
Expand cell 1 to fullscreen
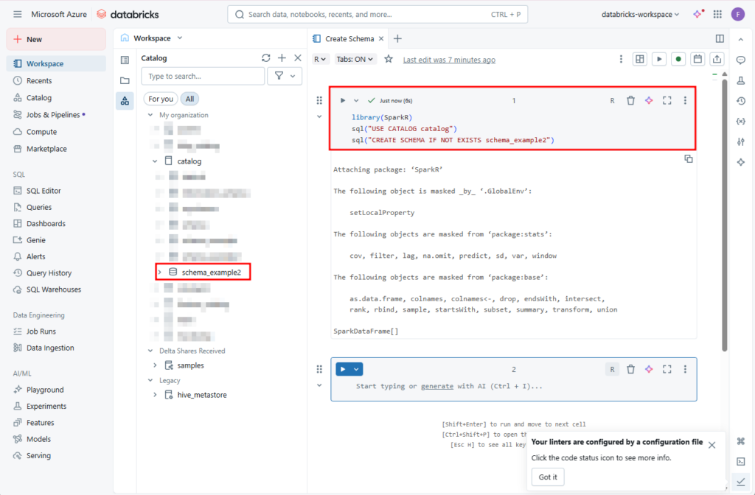(x=667, y=100)
